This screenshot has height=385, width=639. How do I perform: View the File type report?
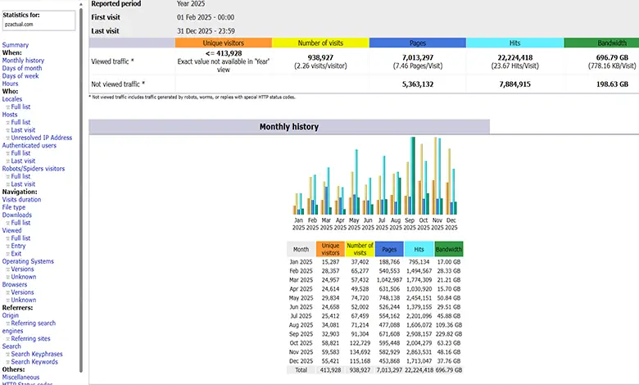(14, 207)
